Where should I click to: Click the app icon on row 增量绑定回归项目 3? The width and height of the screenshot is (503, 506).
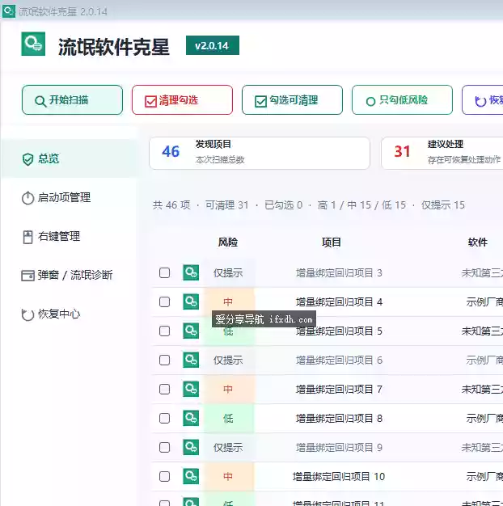pyautogui.click(x=191, y=272)
